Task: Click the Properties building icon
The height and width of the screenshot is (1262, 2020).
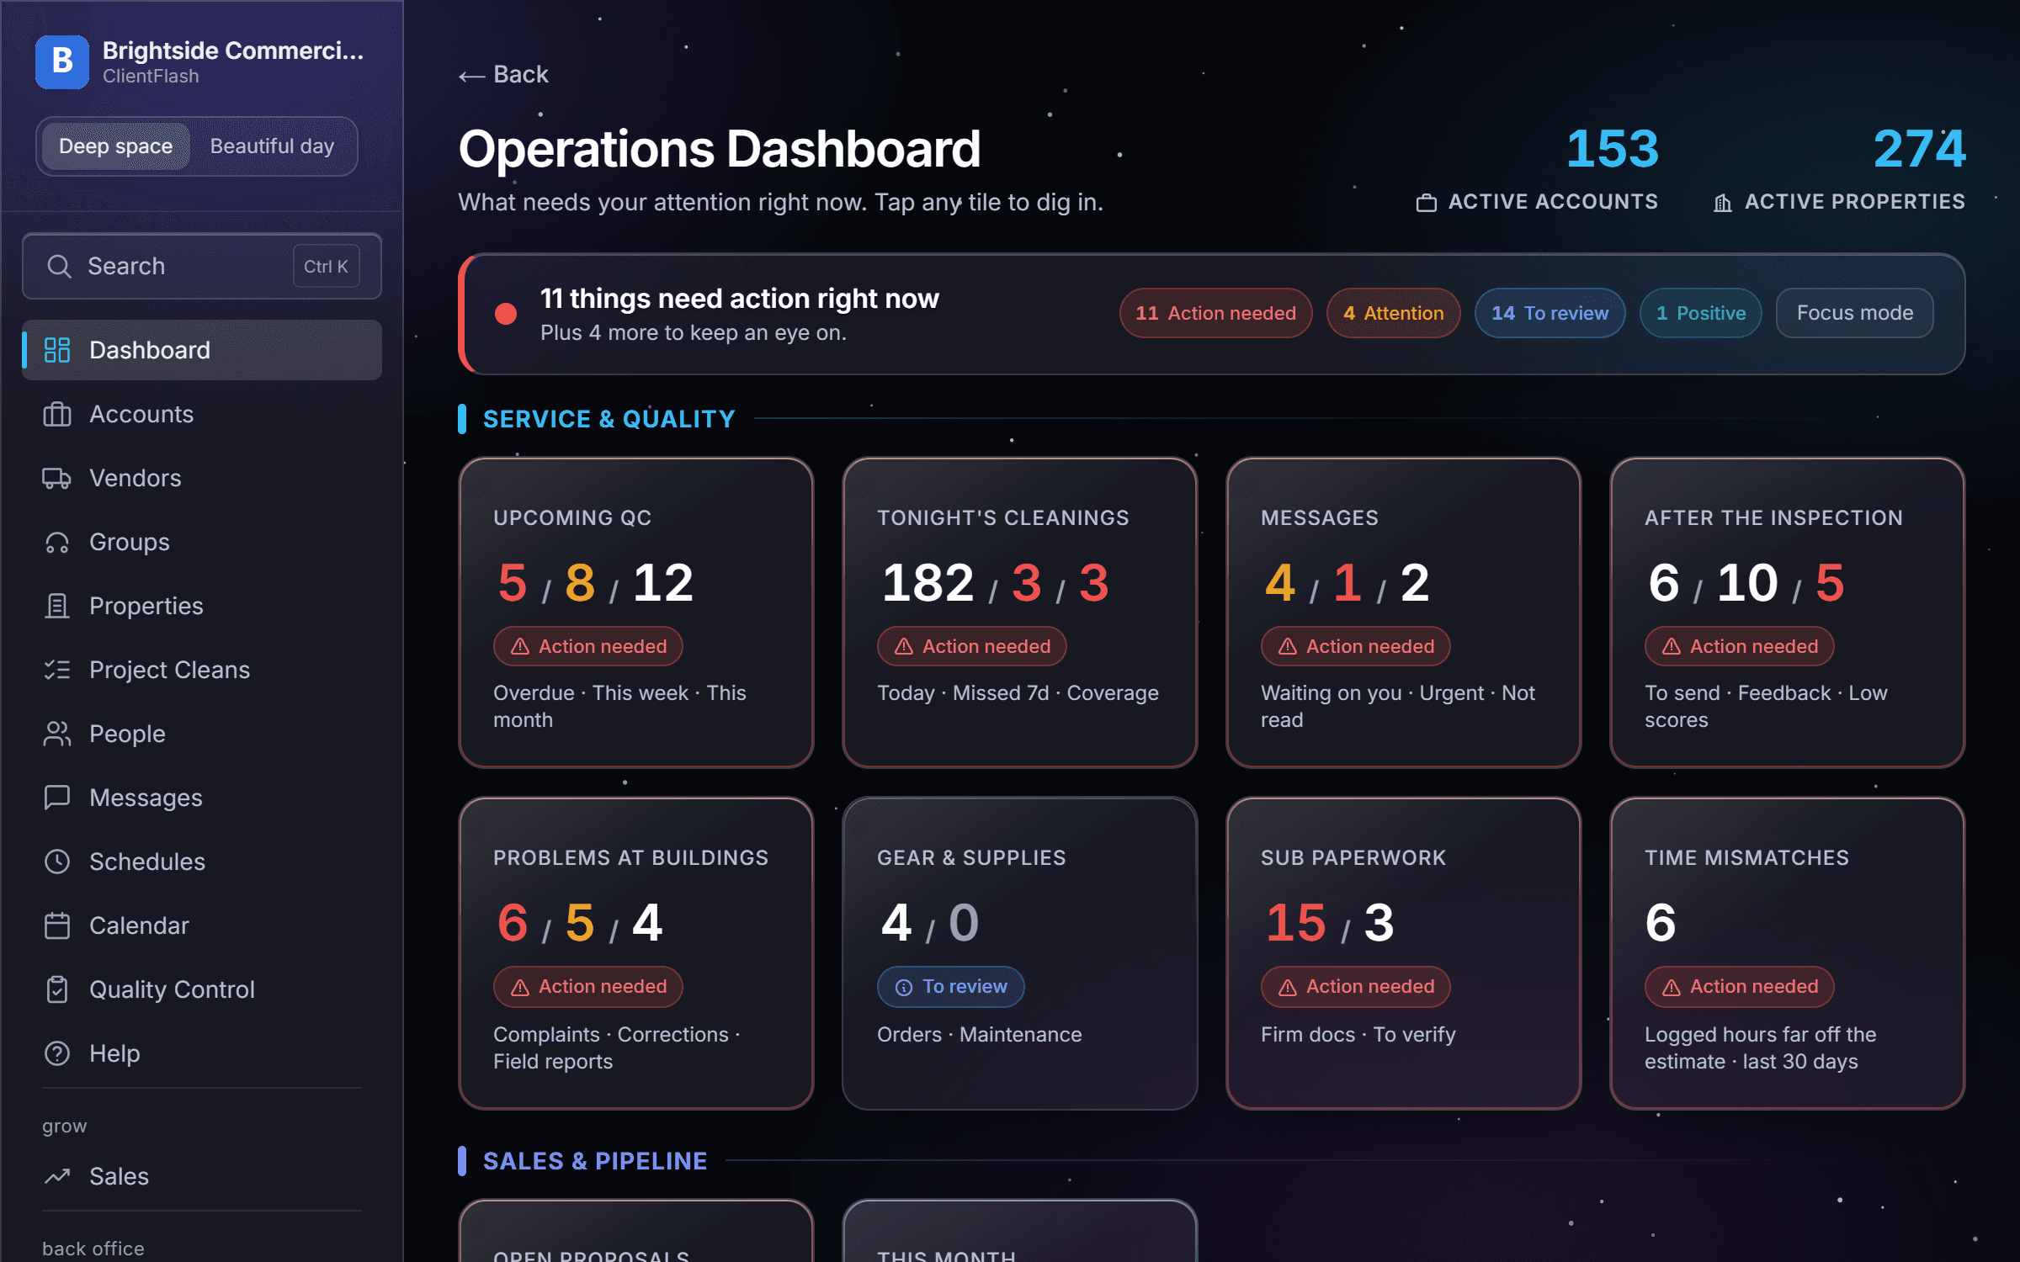Action: coord(56,606)
